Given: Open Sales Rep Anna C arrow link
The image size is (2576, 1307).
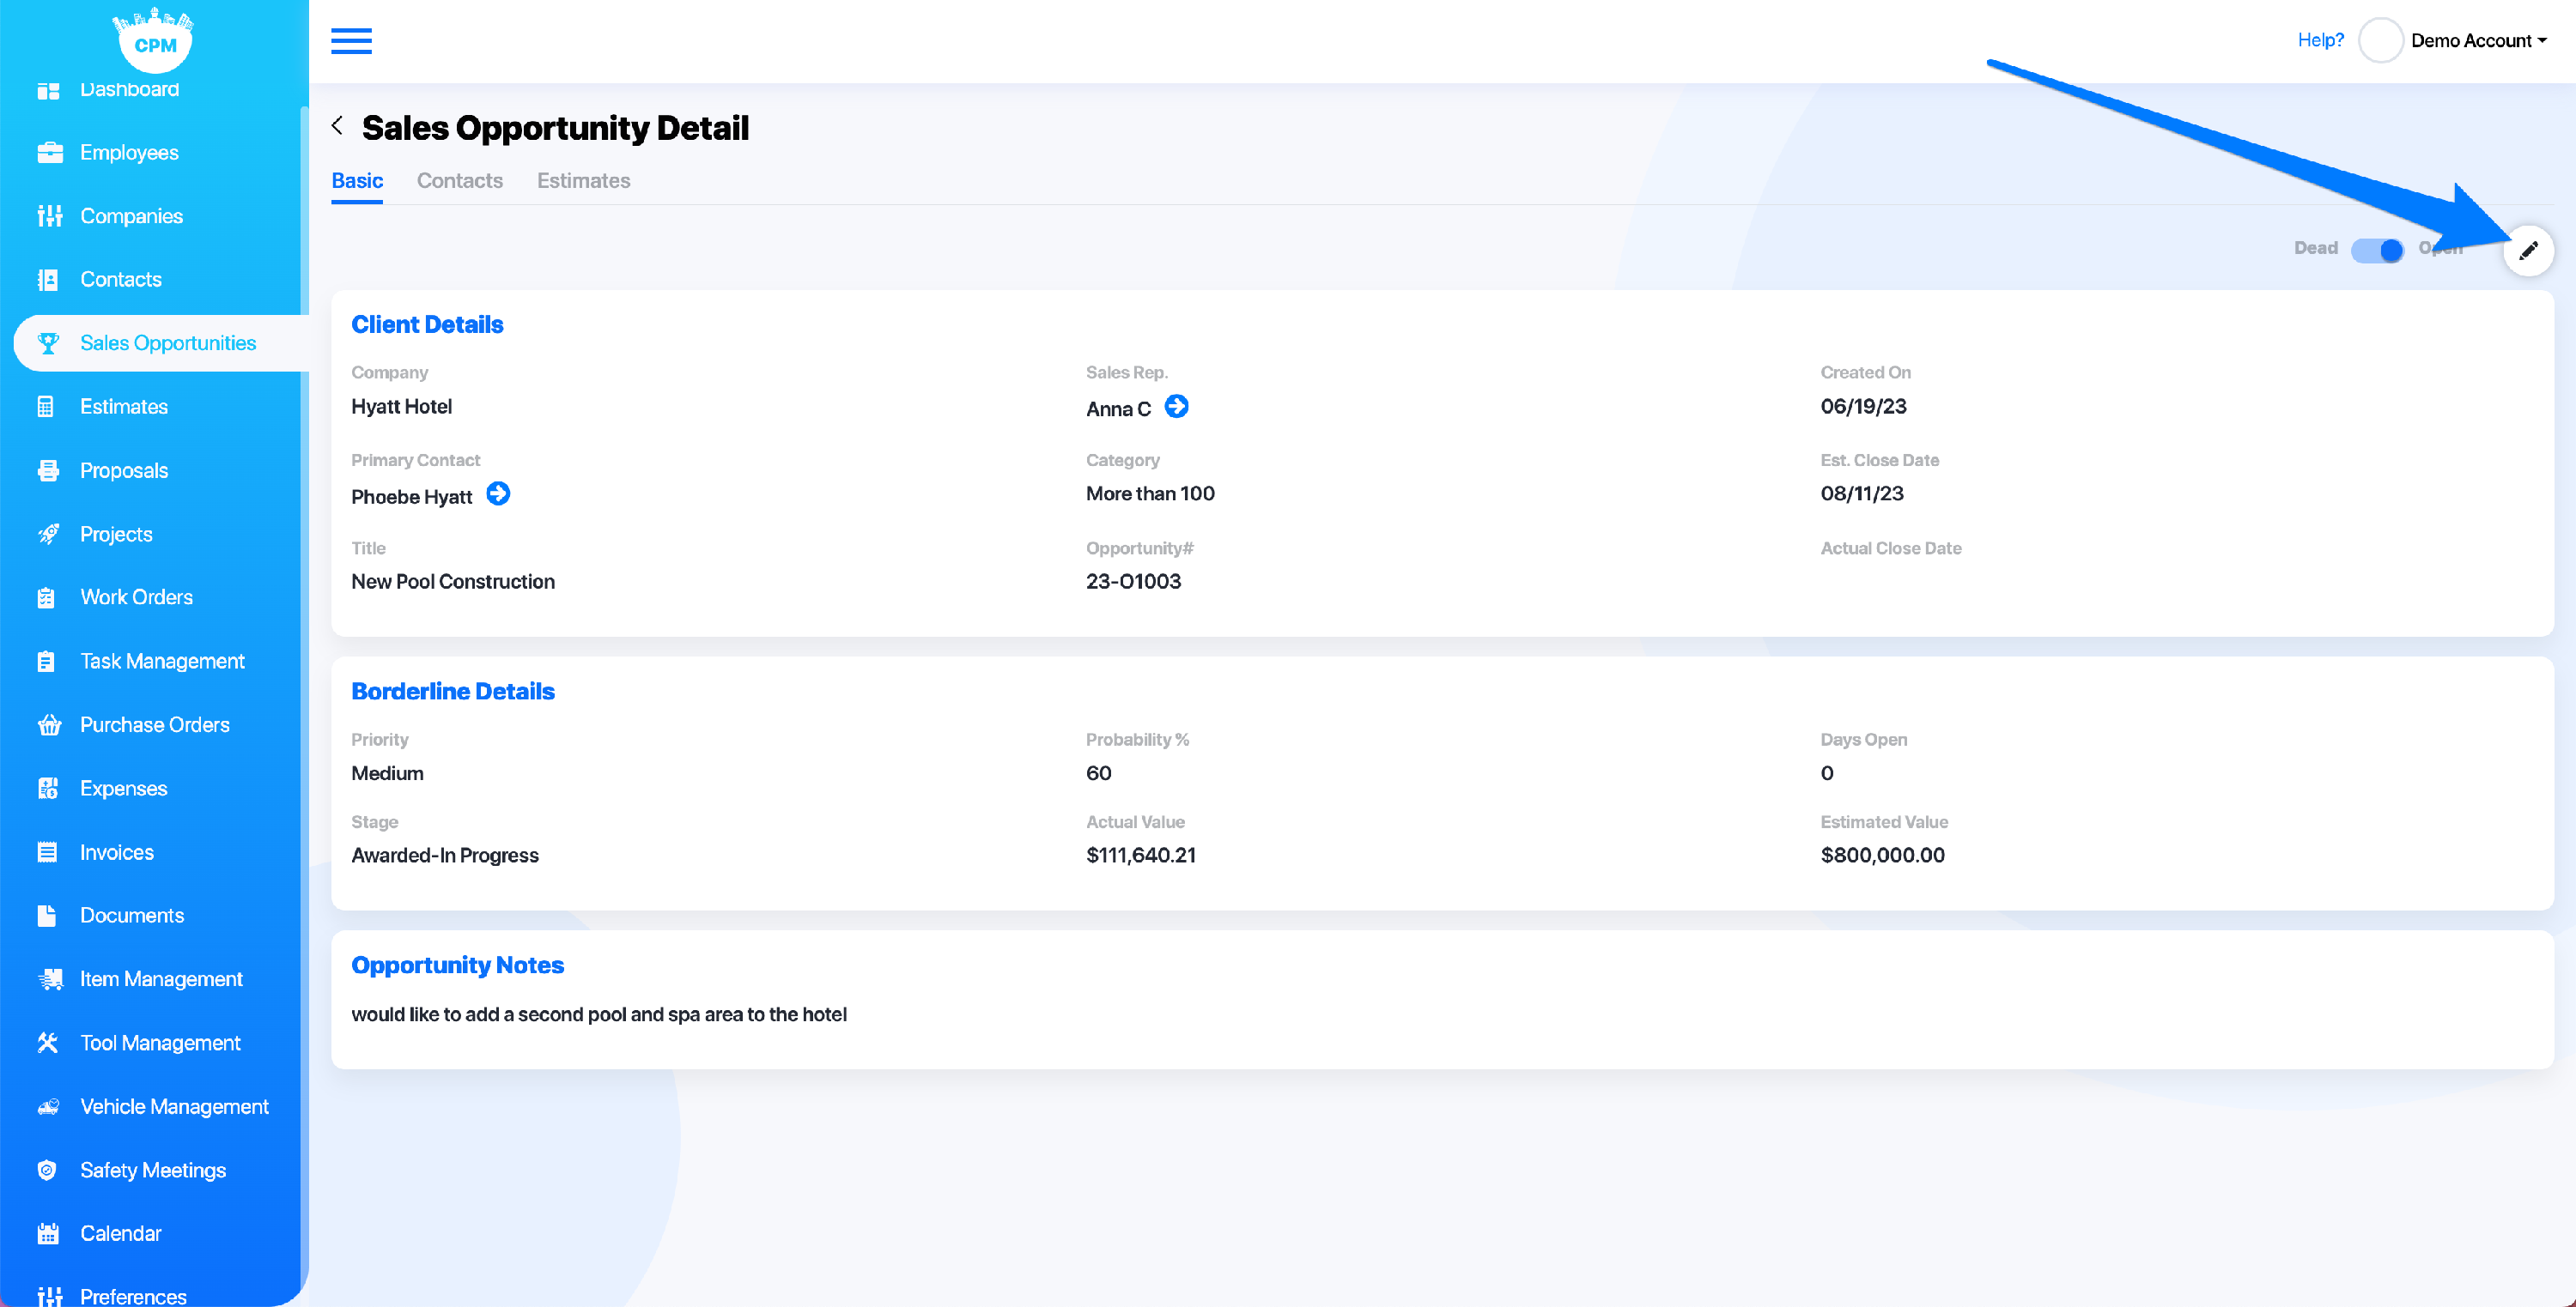Looking at the screenshot, I should (1176, 407).
